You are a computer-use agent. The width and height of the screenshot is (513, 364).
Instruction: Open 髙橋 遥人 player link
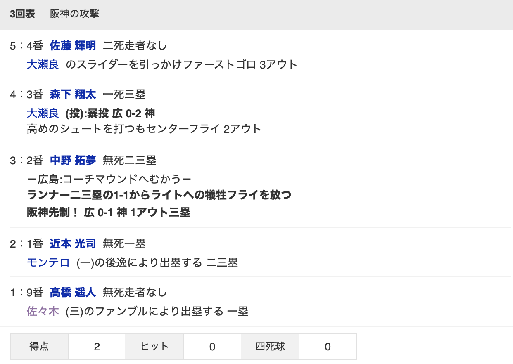[x=73, y=293]
